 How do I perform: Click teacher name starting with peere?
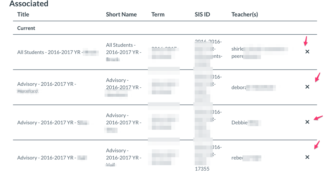pos(246,57)
